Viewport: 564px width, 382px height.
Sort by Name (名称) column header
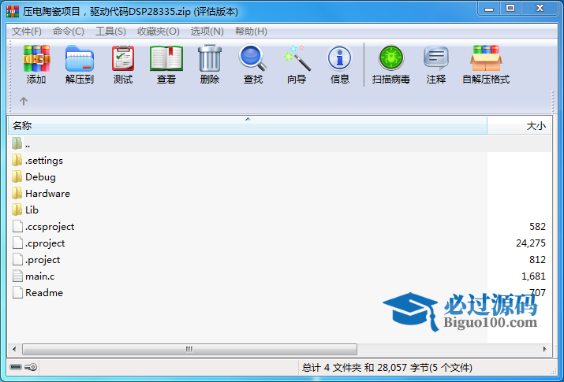tap(248, 126)
